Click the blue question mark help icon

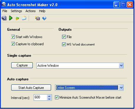coord(44,18)
